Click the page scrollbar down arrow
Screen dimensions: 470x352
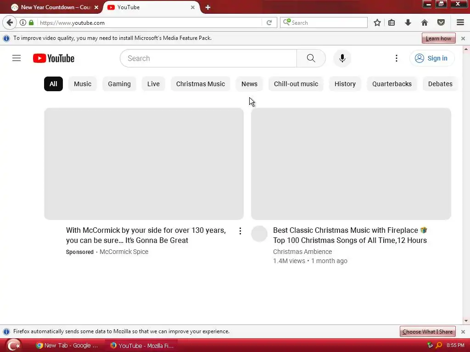(x=466, y=321)
